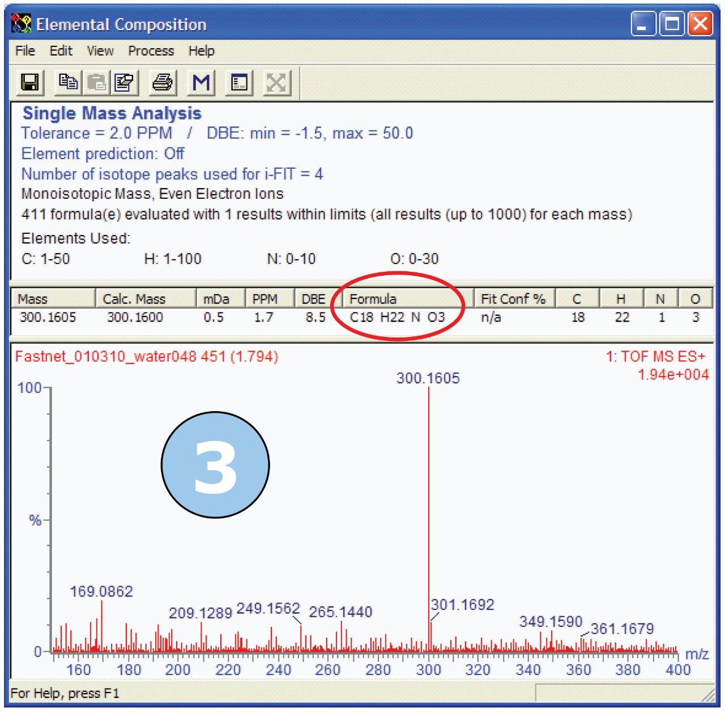Click the status bar resize grip
Screen dimensions: 725x713
(707, 694)
